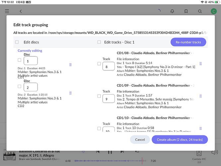Pause the current playback
Image resolution: width=221 pixels, height=166 pixels.
click(110, 152)
